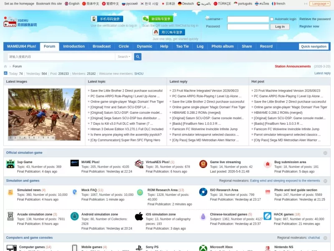
Task: Open the ISO Research Area disc icon
Action: click(203, 192)
